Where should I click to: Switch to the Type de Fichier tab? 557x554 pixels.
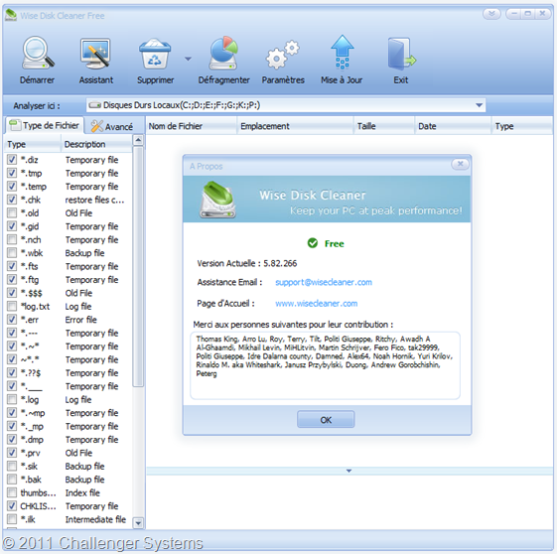coord(44,125)
